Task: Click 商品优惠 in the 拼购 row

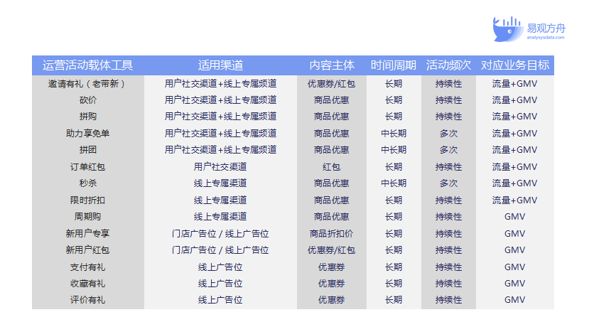Action: pyautogui.click(x=332, y=117)
